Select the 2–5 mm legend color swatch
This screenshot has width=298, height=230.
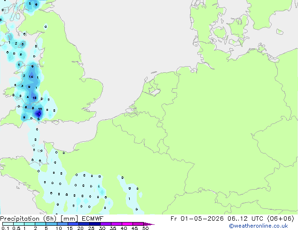click(40, 224)
